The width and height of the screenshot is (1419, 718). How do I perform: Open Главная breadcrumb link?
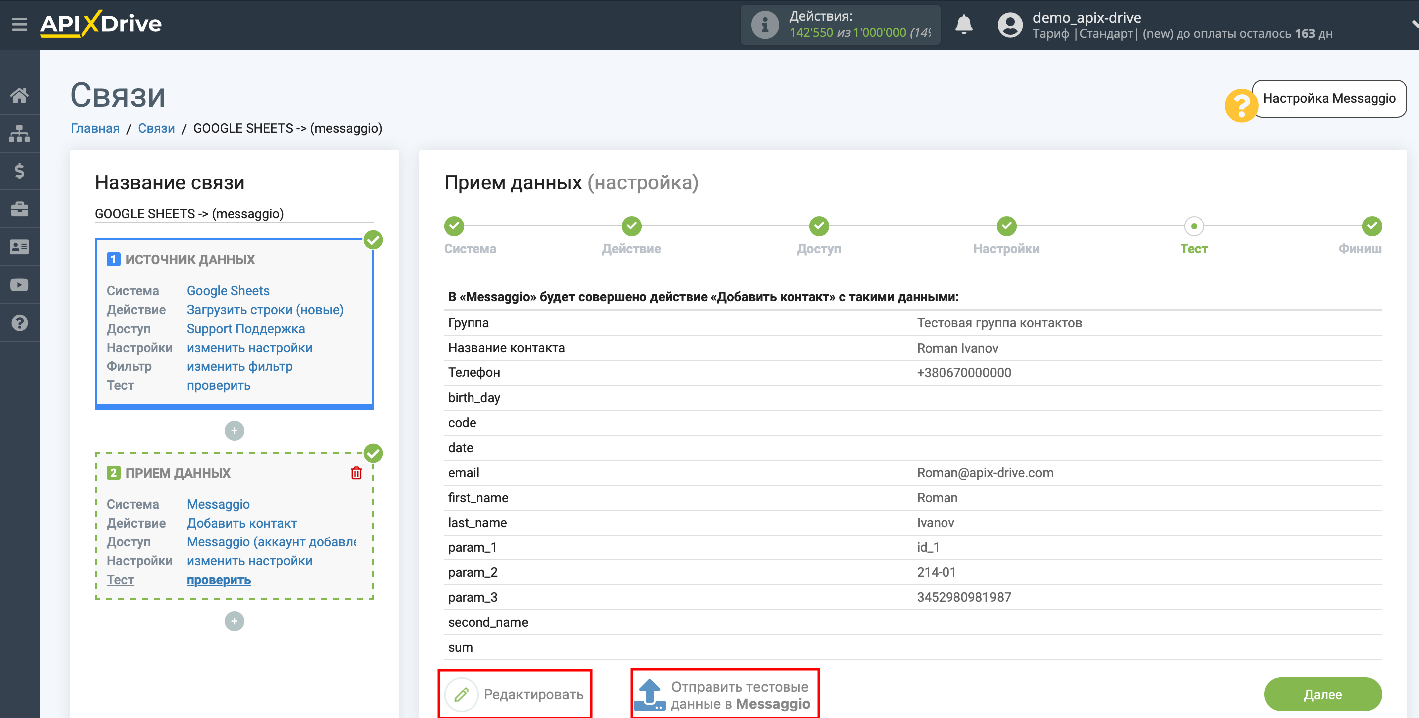point(95,128)
